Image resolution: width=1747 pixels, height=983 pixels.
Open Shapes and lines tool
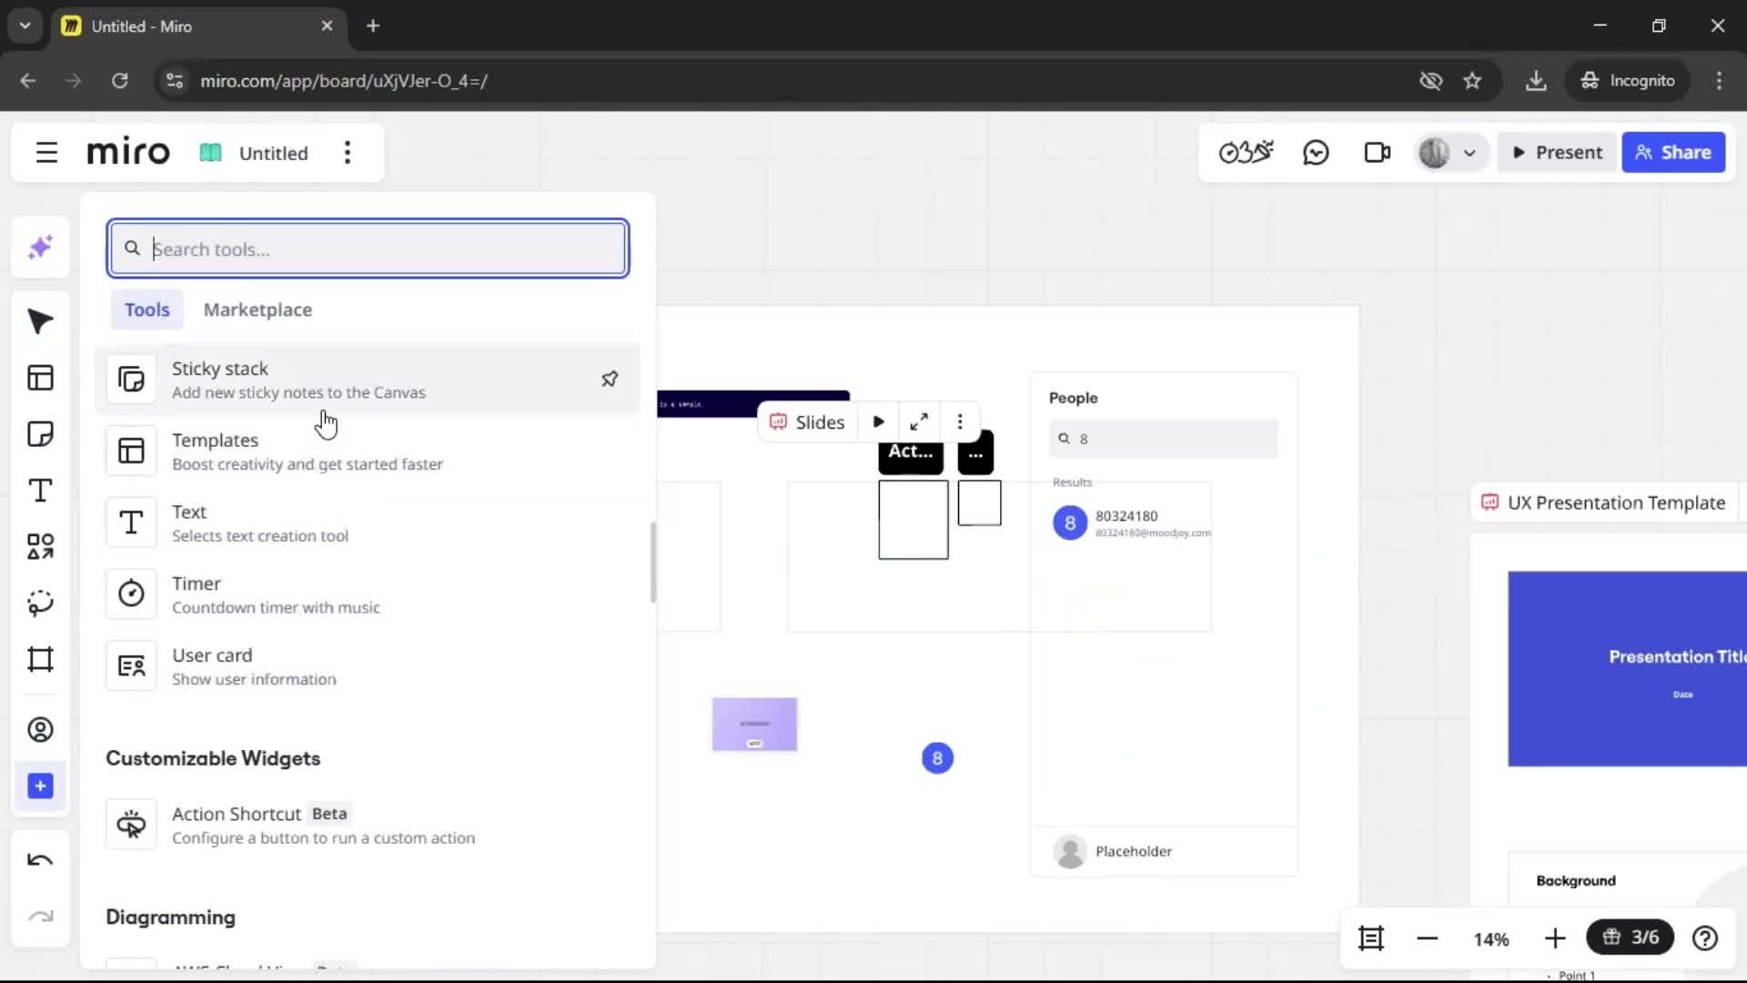pyautogui.click(x=40, y=546)
